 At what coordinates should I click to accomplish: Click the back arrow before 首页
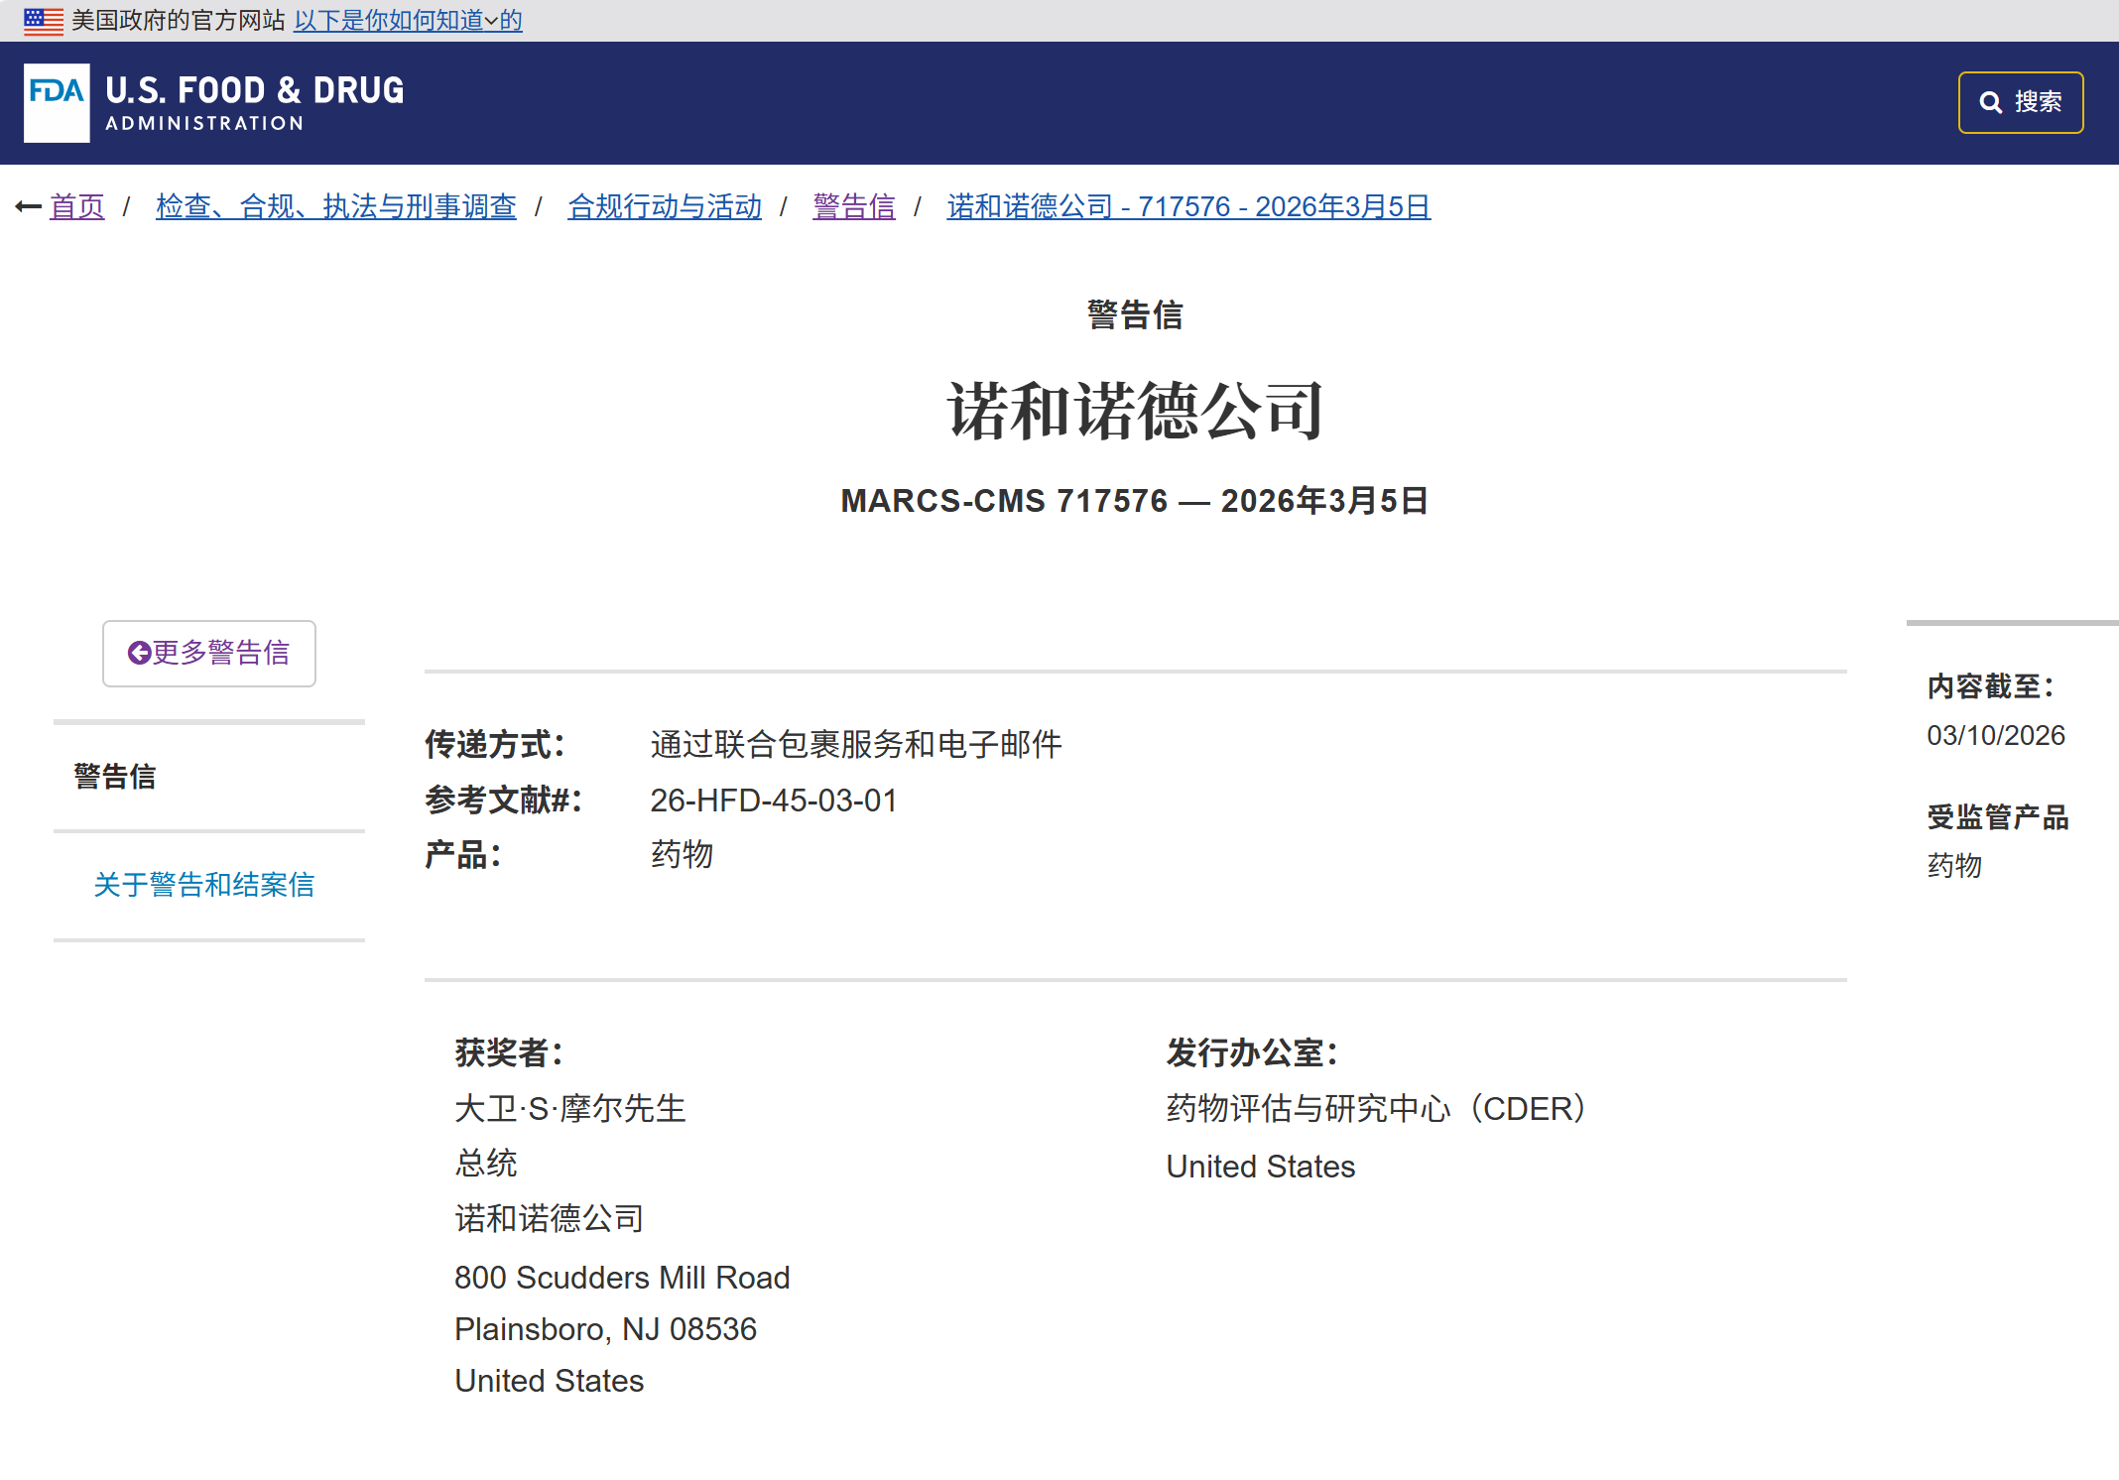coord(28,207)
